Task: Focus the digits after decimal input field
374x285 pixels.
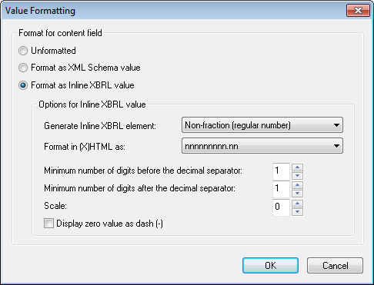Action: point(281,189)
